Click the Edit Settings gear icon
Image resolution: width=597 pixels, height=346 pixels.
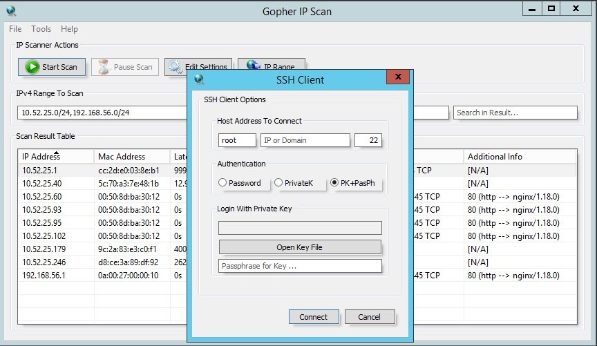pos(175,67)
